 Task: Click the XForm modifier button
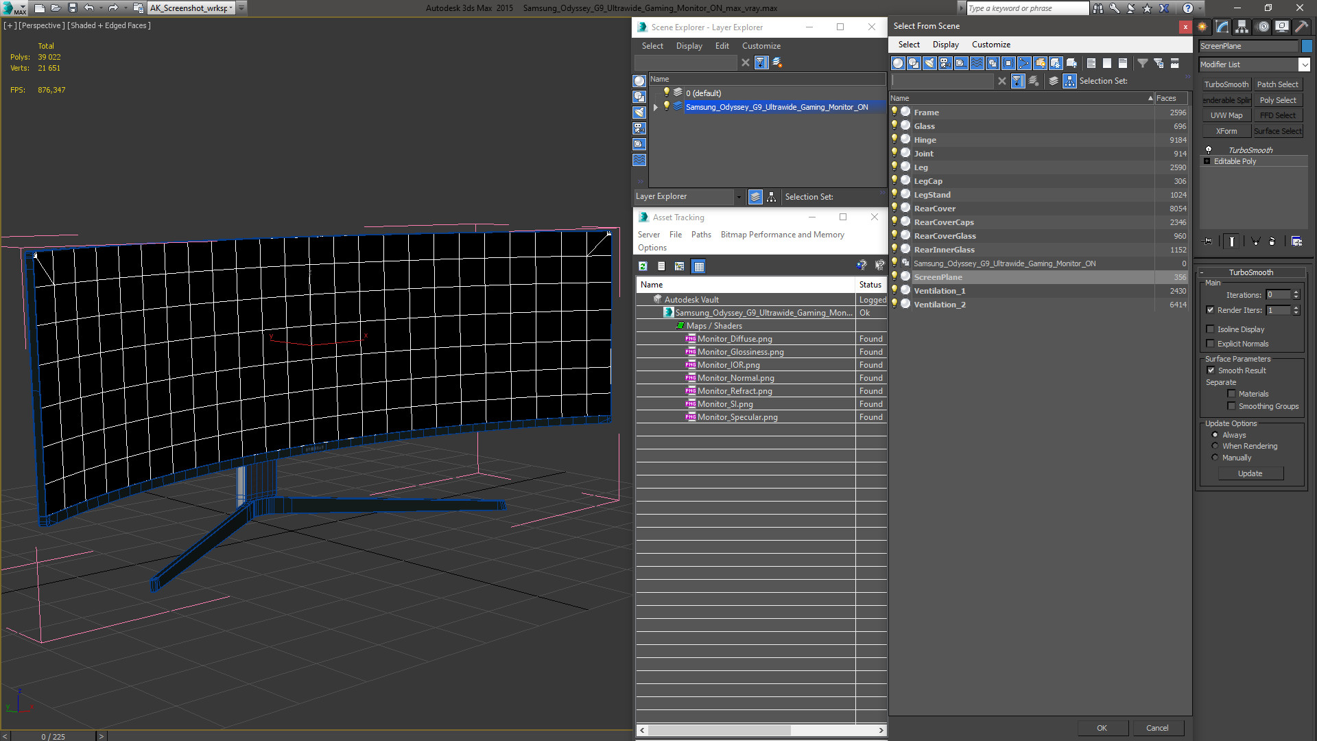(x=1226, y=131)
